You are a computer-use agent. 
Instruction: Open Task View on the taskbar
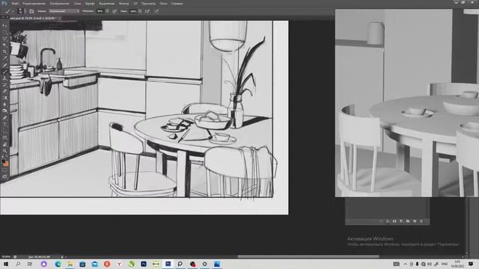pyautogui.click(x=30, y=264)
